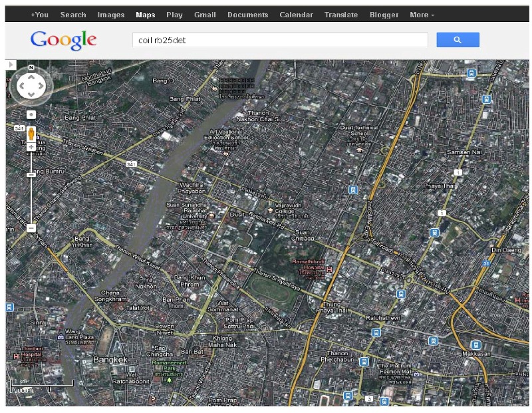Click the Ratchathewi label
Screen dimensions: 532x413
[383, 318]
